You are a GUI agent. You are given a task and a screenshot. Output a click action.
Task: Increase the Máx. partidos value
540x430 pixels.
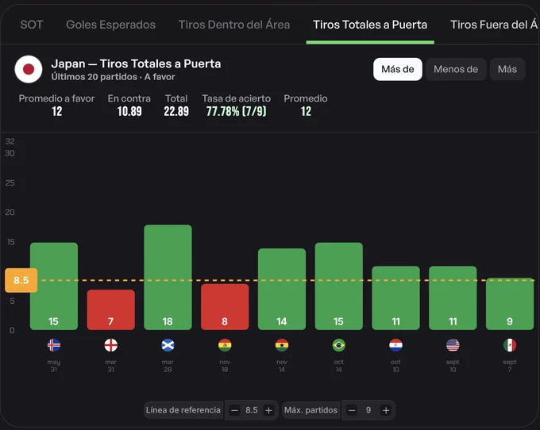coord(386,410)
